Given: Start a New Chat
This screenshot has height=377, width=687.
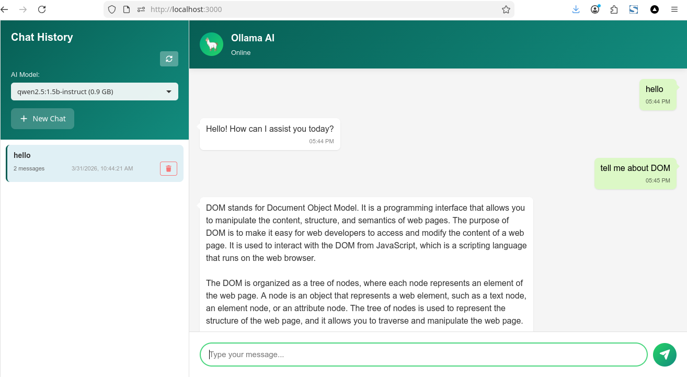Looking at the screenshot, I should point(42,119).
